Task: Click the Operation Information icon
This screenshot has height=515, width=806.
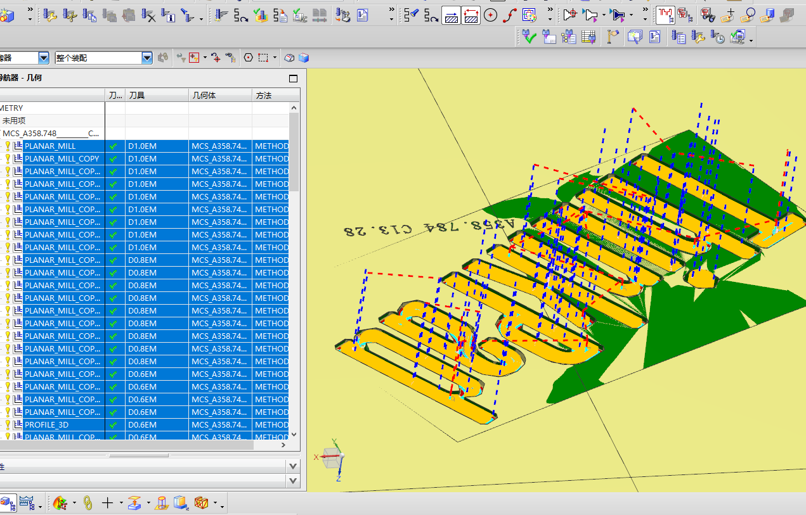Action: pyautogui.click(x=169, y=15)
